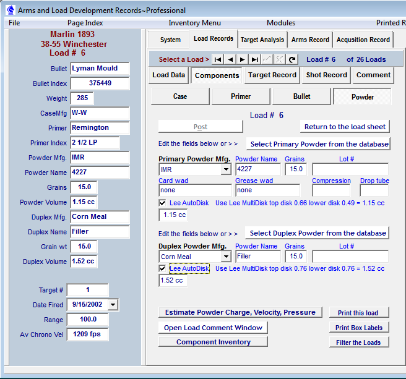Open the Shot Record sub-tab
The image size is (406, 379).
(326, 75)
